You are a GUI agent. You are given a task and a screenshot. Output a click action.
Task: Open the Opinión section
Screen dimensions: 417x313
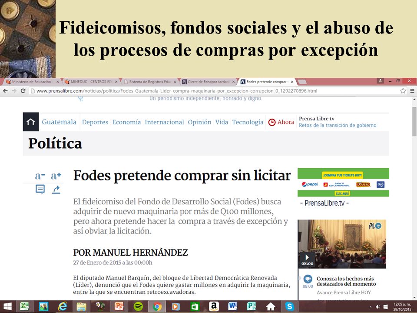pos(199,122)
